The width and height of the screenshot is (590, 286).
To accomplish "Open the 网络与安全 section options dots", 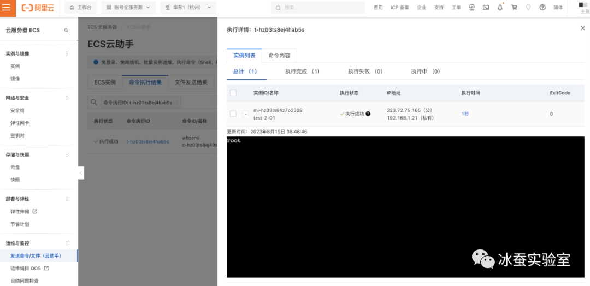I will pyautogui.click(x=67, y=98).
